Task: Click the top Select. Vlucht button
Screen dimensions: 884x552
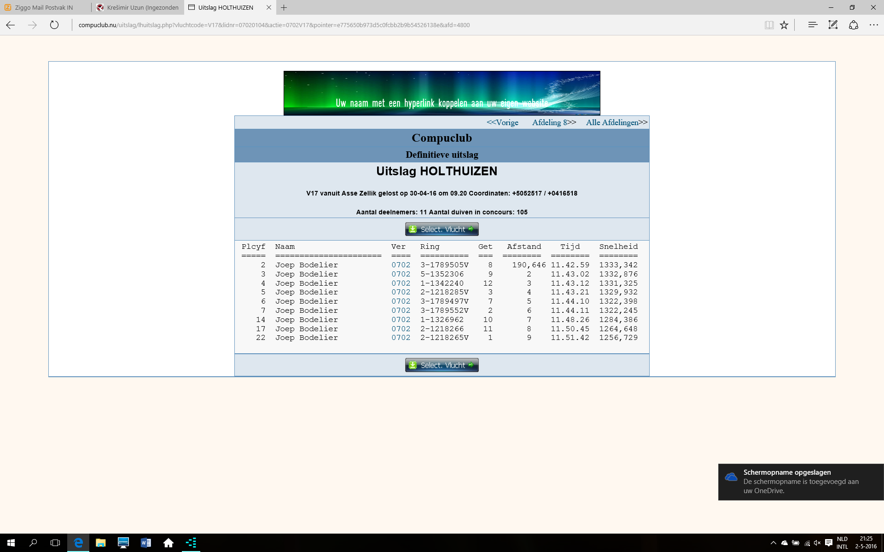Action: coord(442,229)
